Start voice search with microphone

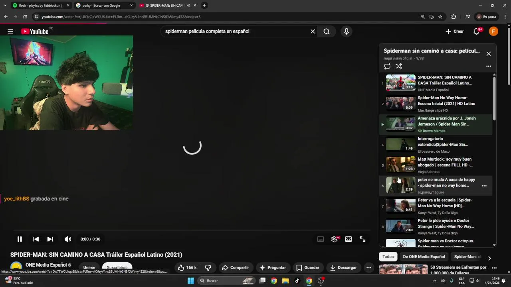point(346,31)
